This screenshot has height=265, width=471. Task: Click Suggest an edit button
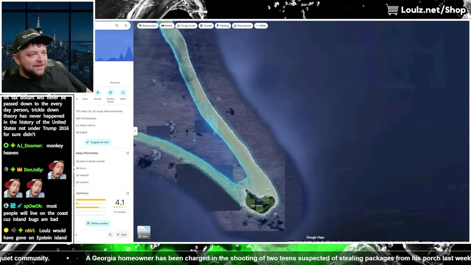(x=98, y=142)
